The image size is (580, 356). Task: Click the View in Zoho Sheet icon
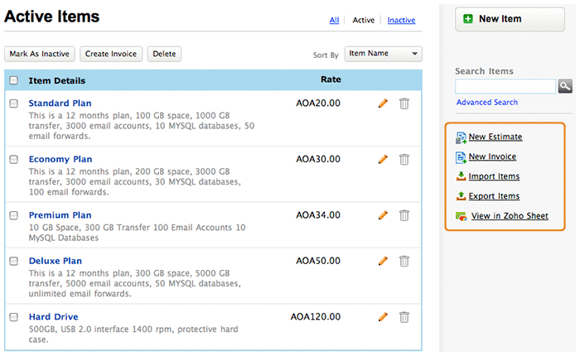[462, 217]
